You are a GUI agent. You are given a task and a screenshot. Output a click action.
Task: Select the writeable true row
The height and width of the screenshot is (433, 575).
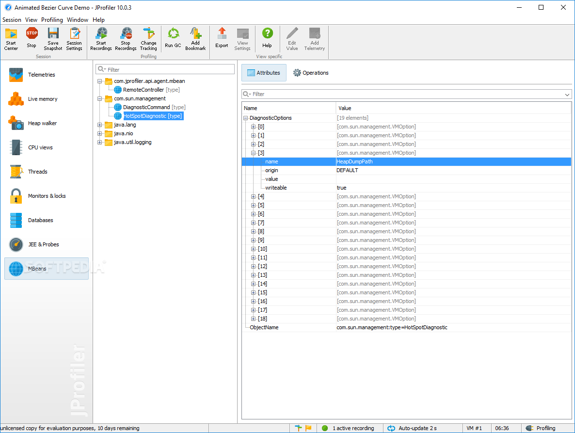tap(406, 188)
